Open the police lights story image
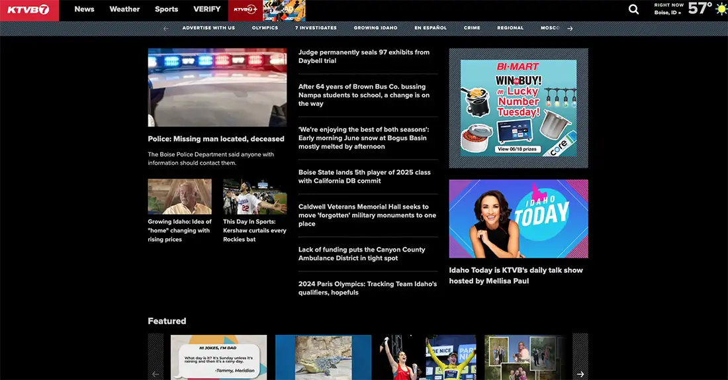This screenshot has height=380, width=728. tap(217, 87)
